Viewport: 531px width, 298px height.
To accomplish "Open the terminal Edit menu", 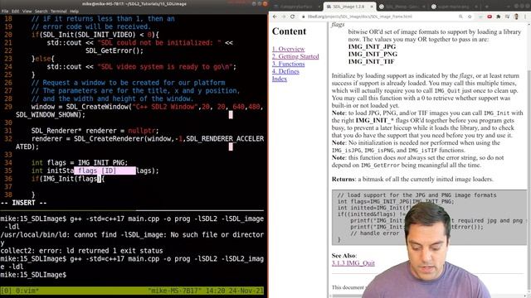I will click(15, 11).
